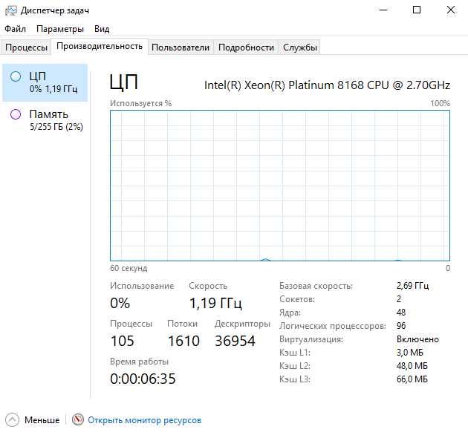Image resolution: width=468 pixels, height=438 pixels.
Task: Select the Память entry in sidebar
Action: pyautogui.click(x=45, y=120)
